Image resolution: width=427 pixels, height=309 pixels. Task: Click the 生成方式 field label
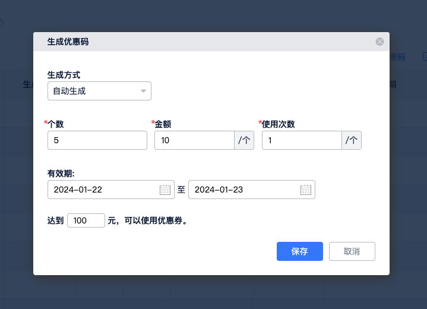click(x=64, y=75)
